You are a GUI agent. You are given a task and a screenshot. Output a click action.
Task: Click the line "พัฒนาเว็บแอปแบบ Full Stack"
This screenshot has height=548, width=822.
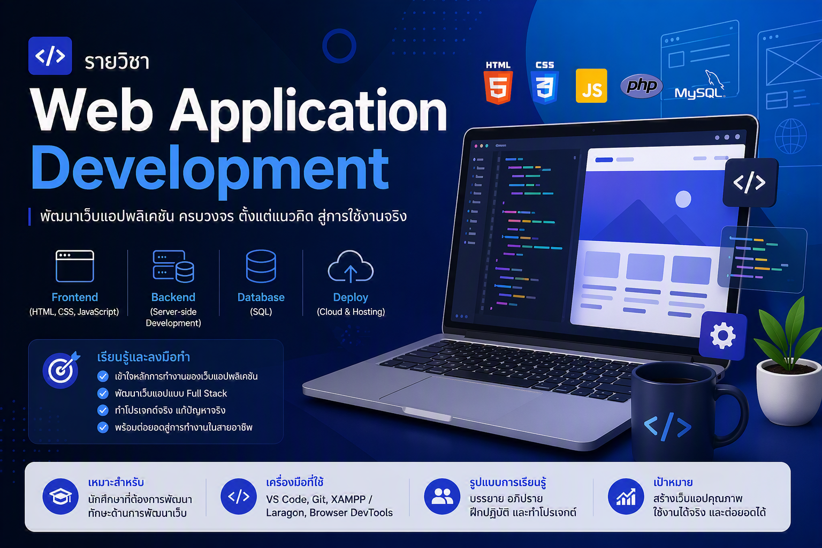pos(171,393)
